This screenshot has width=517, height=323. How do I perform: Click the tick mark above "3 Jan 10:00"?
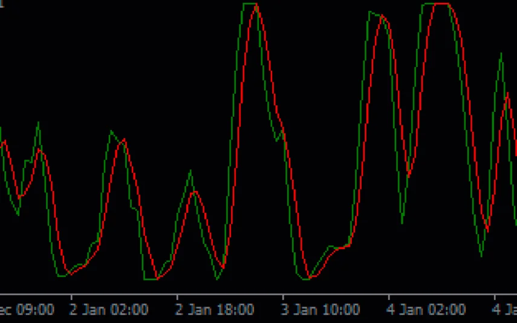pos(283,298)
